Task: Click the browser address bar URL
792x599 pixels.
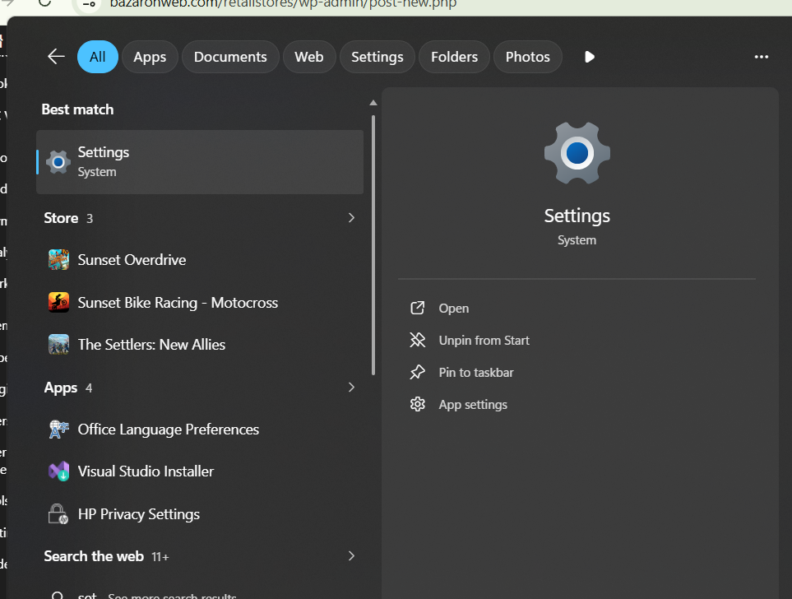Action: (x=284, y=4)
